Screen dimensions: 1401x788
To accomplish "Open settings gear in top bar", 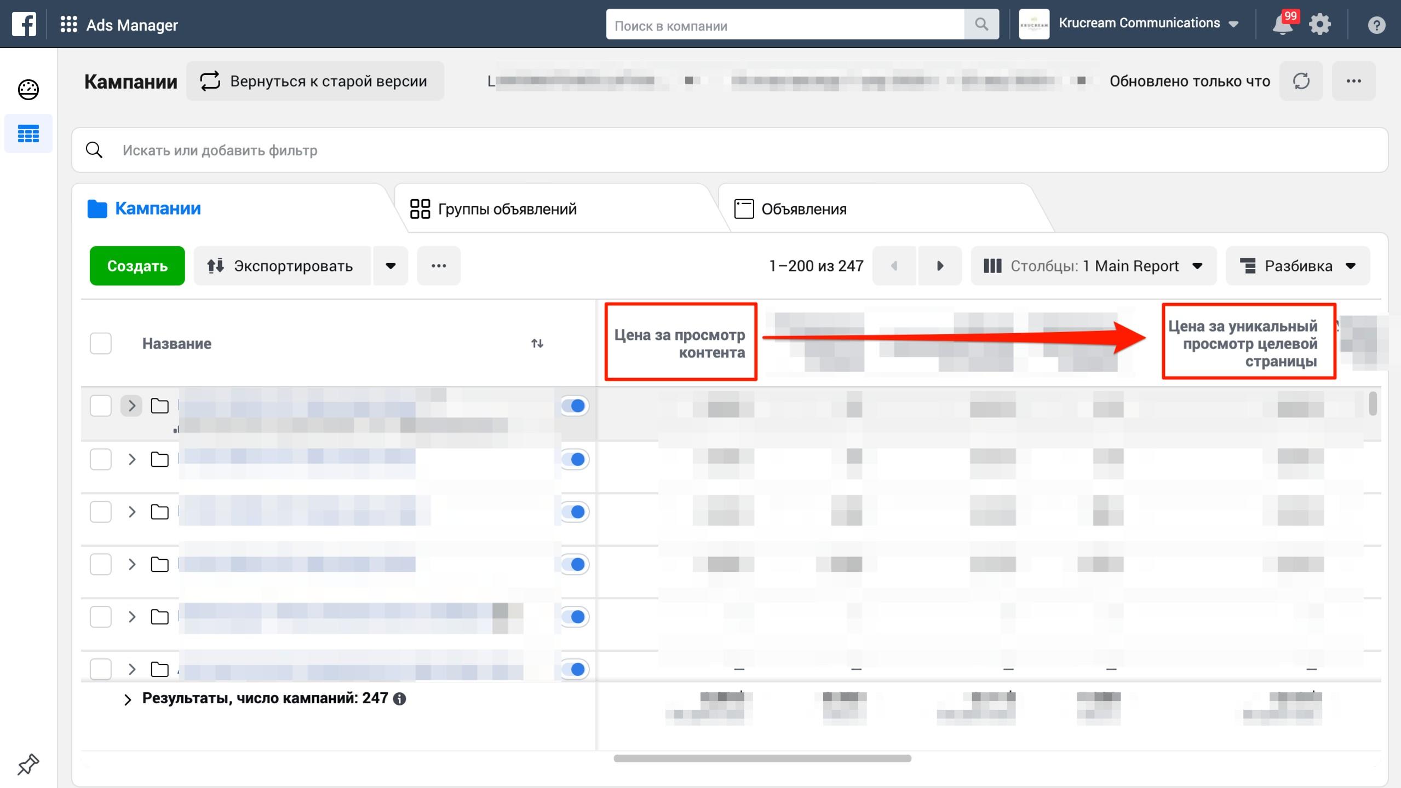I will click(1320, 25).
